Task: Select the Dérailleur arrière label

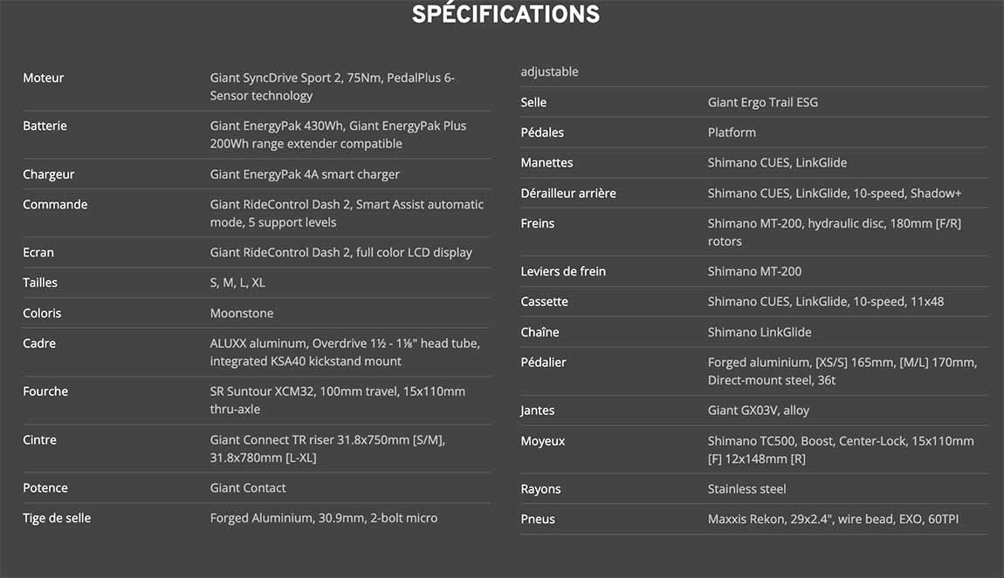Action: (568, 193)
